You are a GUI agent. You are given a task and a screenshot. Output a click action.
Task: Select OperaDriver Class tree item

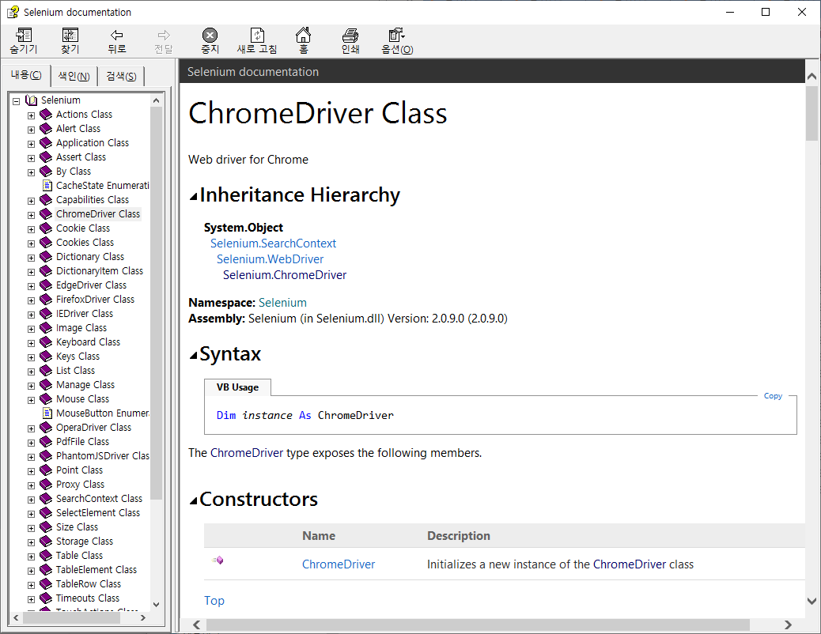coord(93,427)
